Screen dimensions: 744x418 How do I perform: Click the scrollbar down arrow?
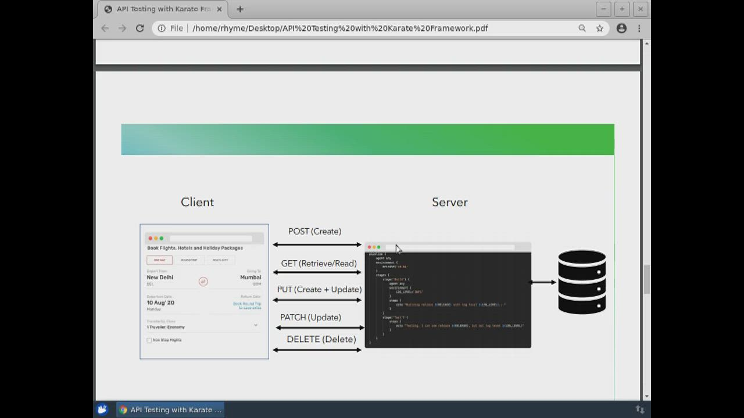pos(647,396)
